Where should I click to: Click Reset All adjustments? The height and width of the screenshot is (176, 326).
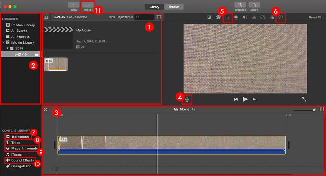315,17
